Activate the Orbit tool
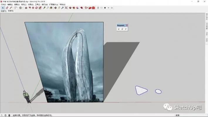The height and width of the screenshot is (117, 208). [55, 8]
